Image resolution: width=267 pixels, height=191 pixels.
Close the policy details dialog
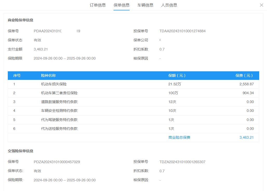pos(261,5)
